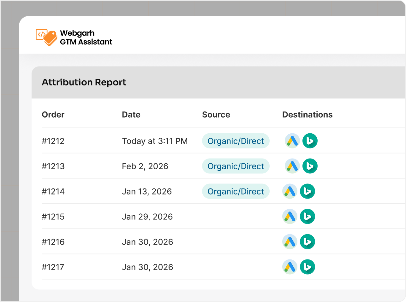Click the Date column header
406x302 pixels.
coord(131,115)
